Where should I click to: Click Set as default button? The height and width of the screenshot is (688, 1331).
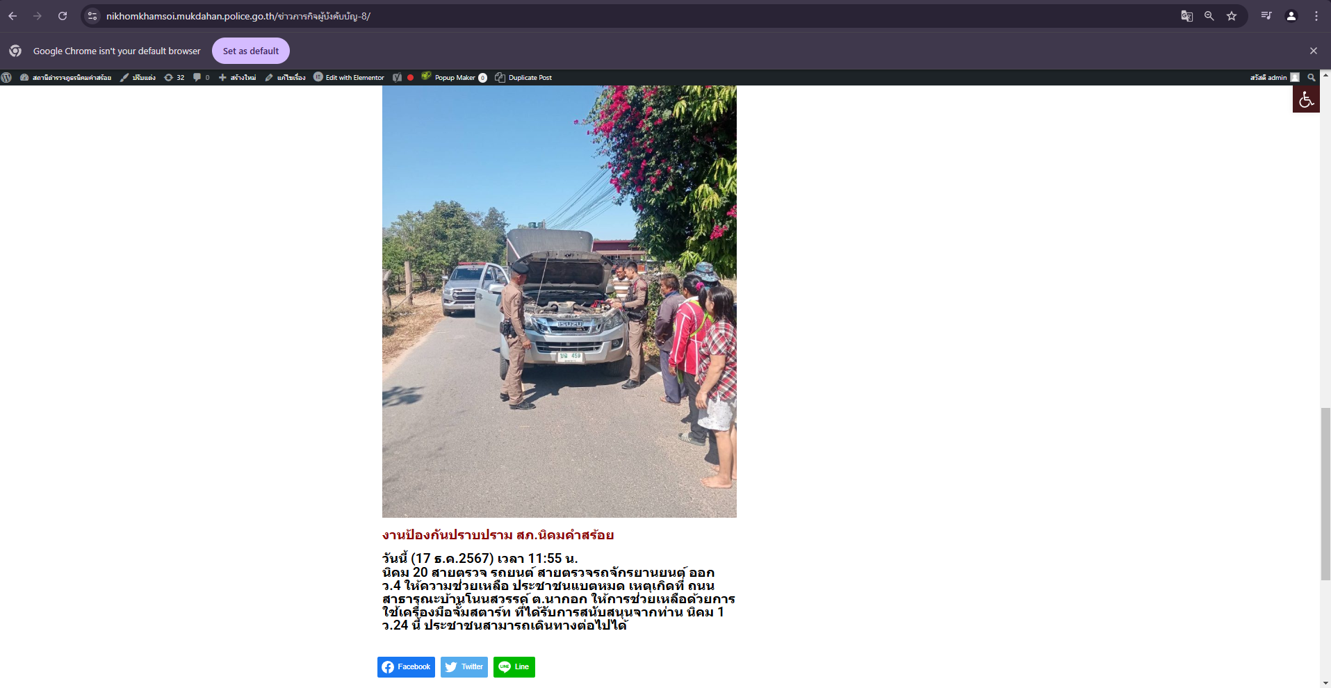pyautogui.click(x=251, y=51)
